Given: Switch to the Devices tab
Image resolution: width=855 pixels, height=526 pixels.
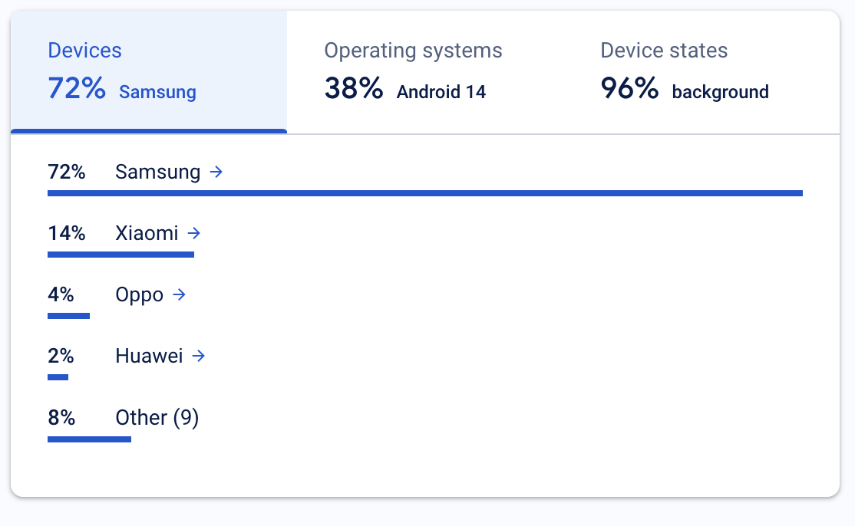Looking at the screenshot, I should point(148,72).
